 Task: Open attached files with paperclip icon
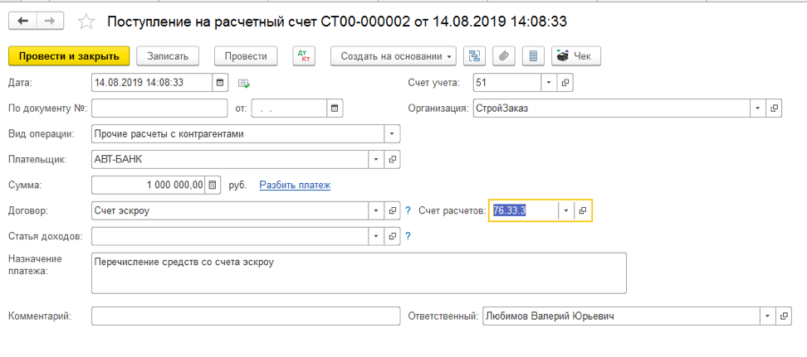point(503,55)
